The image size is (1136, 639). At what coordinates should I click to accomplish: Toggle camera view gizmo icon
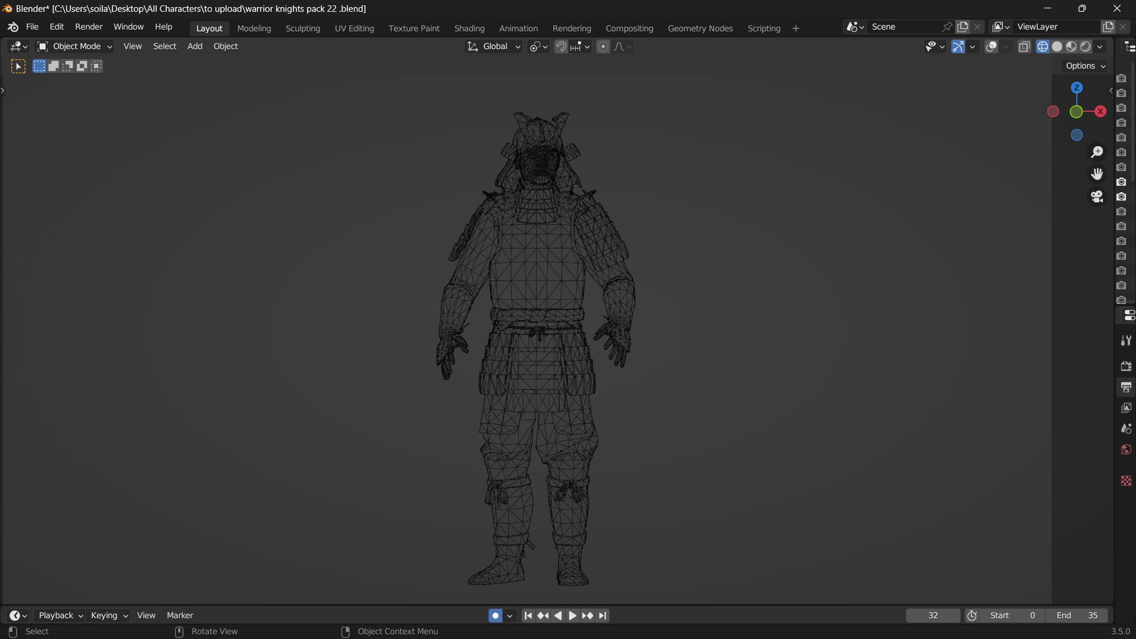(x=1097, y=196)
